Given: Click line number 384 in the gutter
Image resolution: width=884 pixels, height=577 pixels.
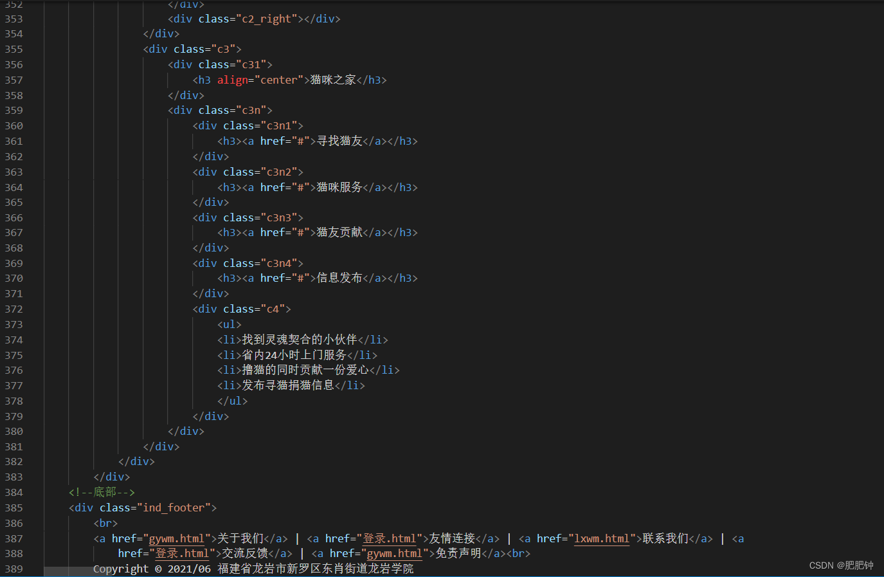Looking at the screenshot, I should pyautogui.click(x=14, y=492).
